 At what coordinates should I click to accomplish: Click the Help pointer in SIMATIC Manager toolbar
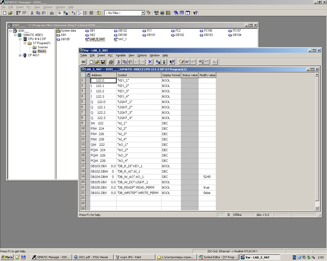(x=195, y=13)
